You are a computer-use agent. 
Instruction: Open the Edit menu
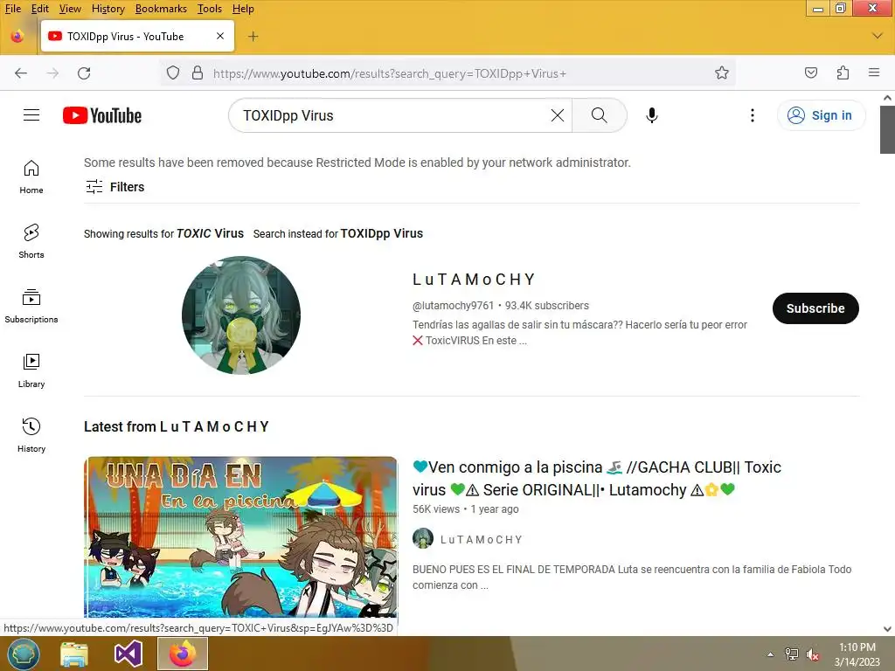pyautogui.click(x=39, y=9)
